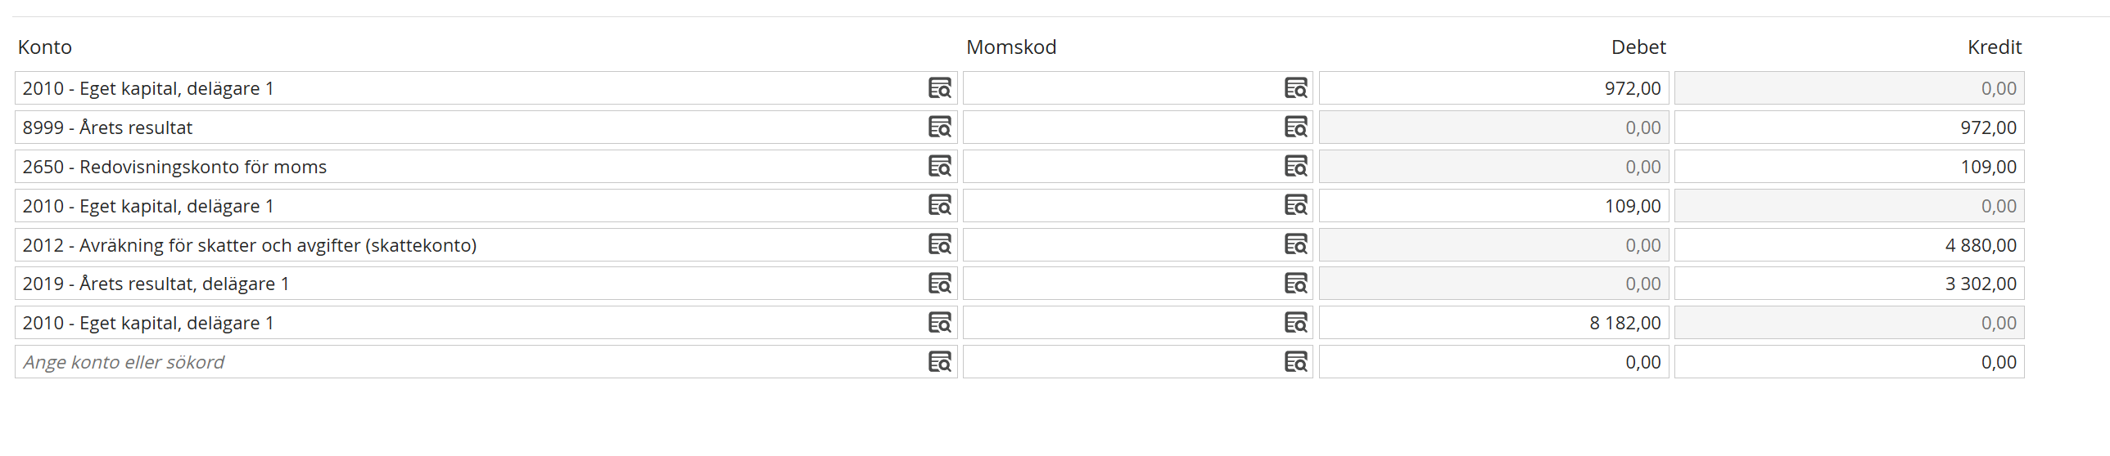Open account lookup for 2650 Redovisningskonto row
Viewport: 2110px width, 456px height.
[x=939, y=167]
